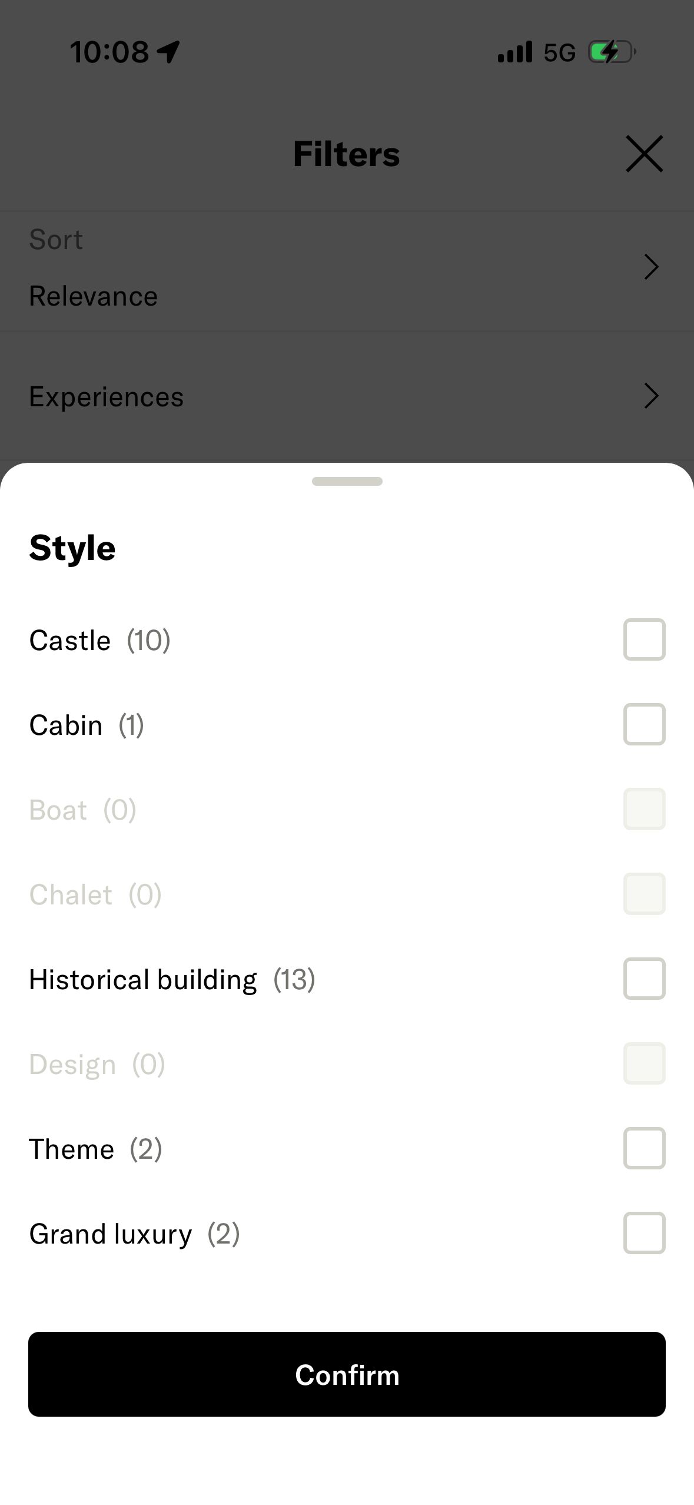
Task: Tap the Sort row label
Action: point(56,240)
